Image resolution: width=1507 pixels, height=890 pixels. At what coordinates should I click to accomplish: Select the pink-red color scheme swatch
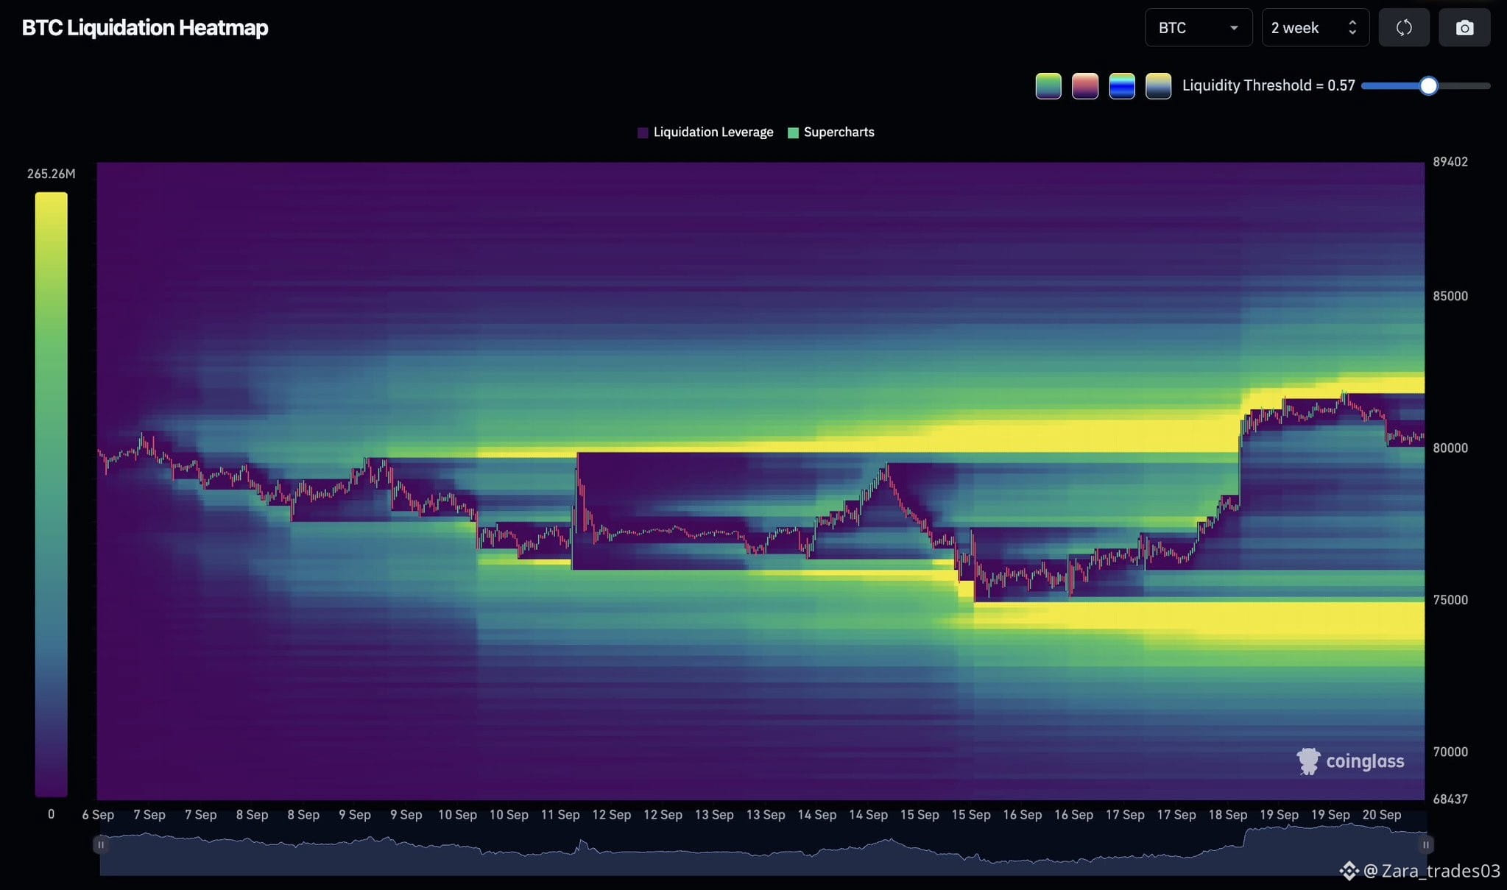click(x=1085, y=86)
